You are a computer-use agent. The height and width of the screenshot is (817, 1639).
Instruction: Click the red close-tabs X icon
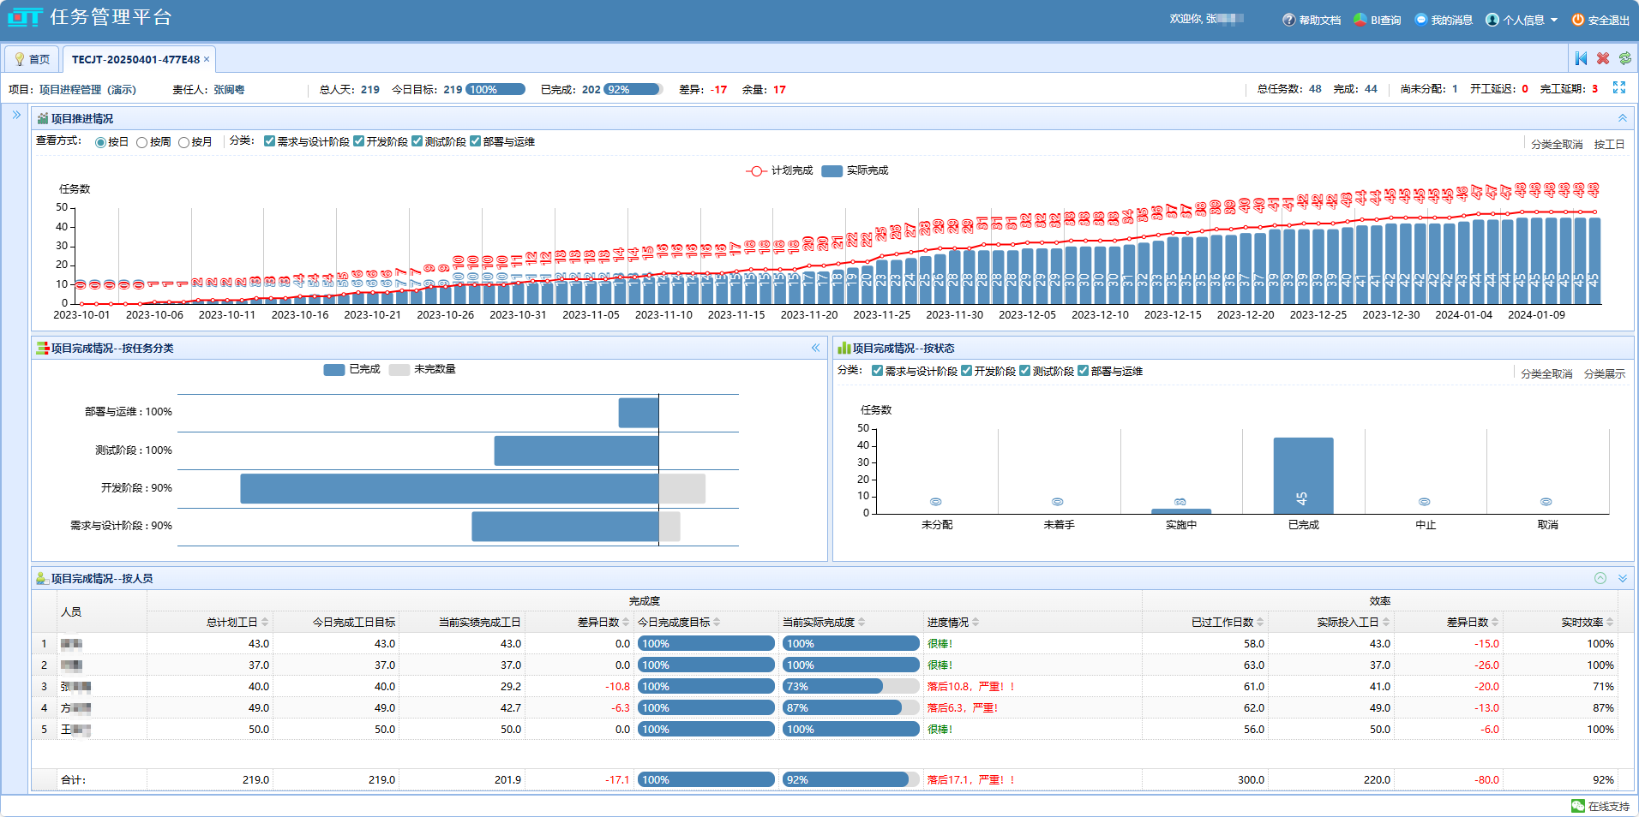[1603, 58]
